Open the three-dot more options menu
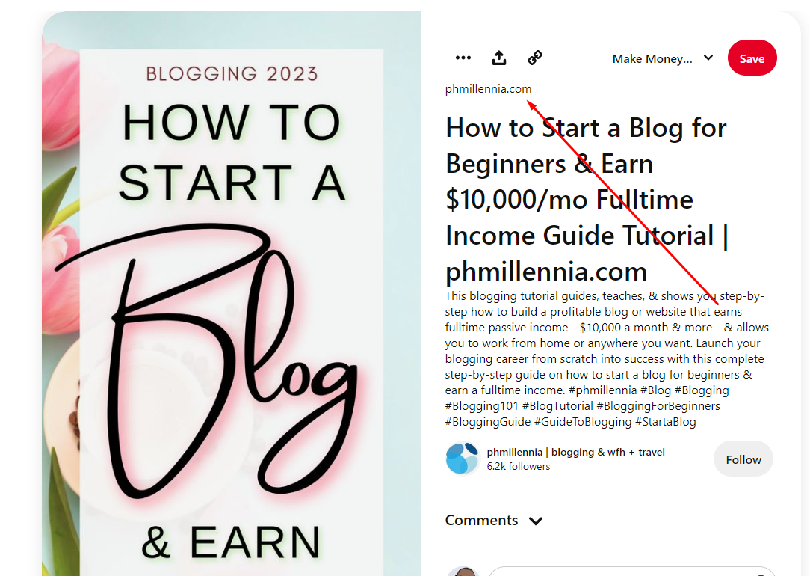Image resolution: width=810 pixels, height=576 pixels. pos(463,58)
